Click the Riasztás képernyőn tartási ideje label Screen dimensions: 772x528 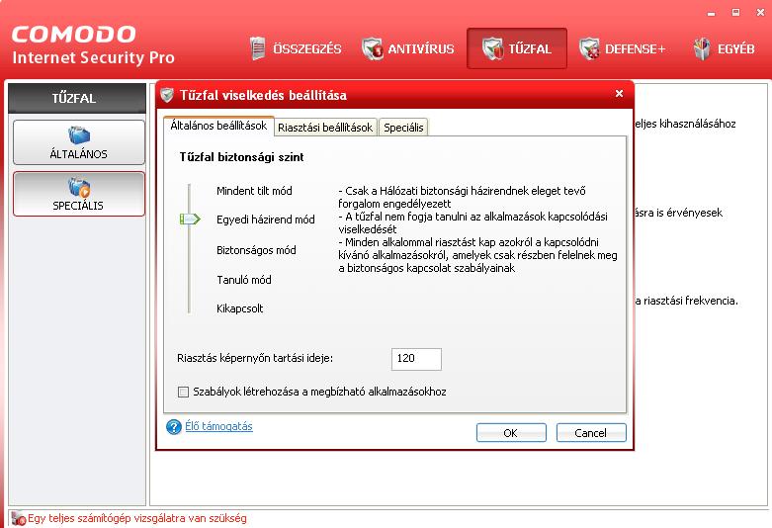point(255,358)
